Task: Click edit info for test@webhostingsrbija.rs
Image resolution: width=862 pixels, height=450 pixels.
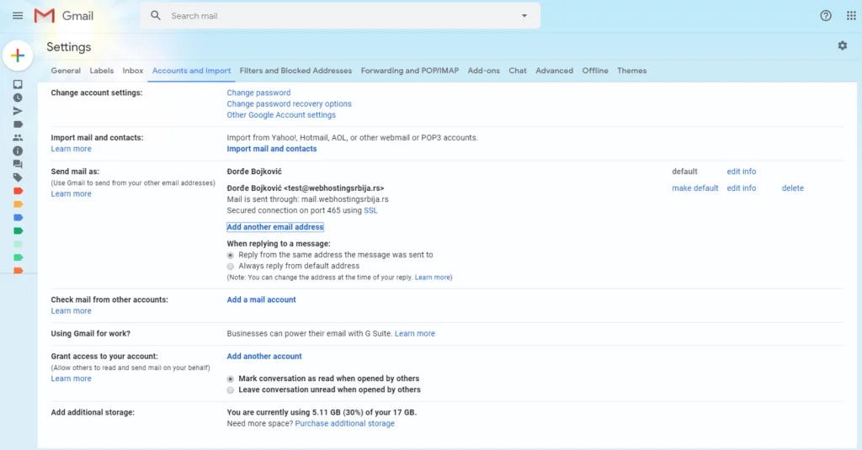Action: coord(741,188)
